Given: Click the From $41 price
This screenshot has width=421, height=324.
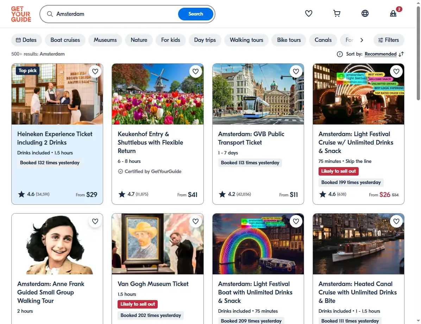Looking at the screenshot, I should [187, 195].
